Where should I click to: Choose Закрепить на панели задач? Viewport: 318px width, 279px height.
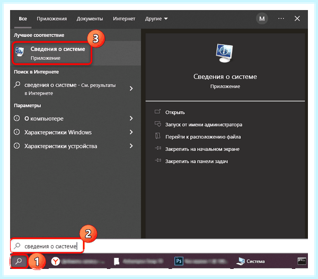(x=196, y=161)
